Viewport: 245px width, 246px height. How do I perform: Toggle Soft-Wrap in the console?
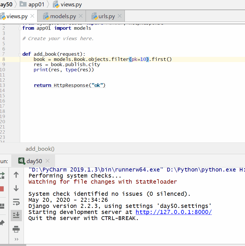pos(16,202)
